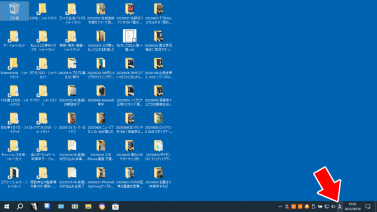Select the 20230609 folder
377x212 pixels.
[158, 95]
